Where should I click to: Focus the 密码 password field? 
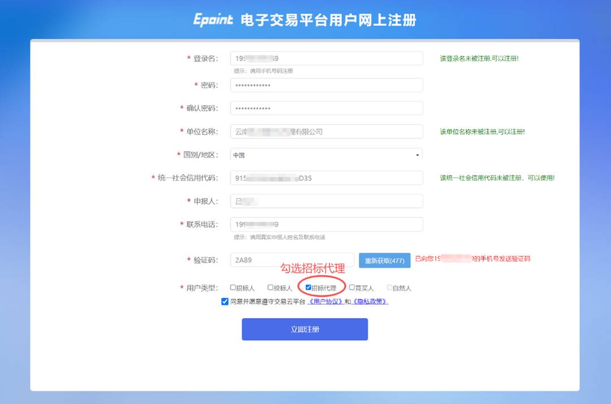coord(327,85)
